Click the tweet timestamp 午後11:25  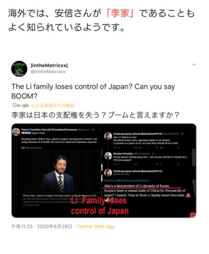pyautogui.click(x=22, y=226)
